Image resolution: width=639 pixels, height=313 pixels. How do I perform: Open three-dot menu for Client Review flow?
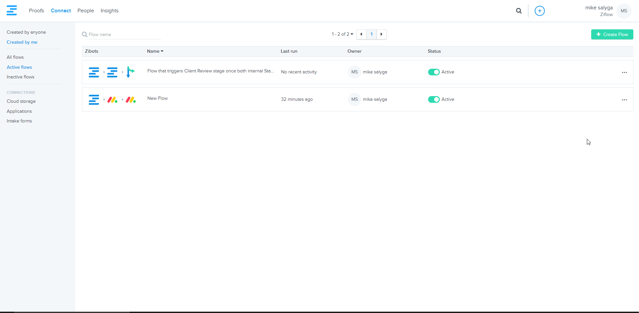pyautogui.click(x=624, y=72)
